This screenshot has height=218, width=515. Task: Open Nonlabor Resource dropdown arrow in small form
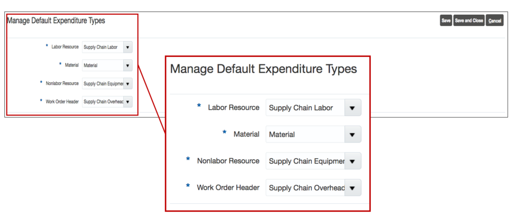point(127,84)
